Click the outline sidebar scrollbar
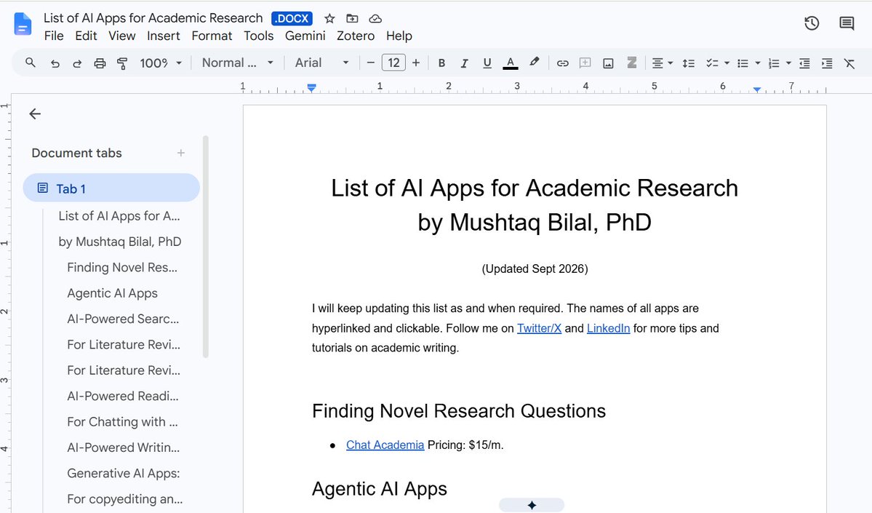The height and width of the screenshot is (513, 872). [205, 247]
